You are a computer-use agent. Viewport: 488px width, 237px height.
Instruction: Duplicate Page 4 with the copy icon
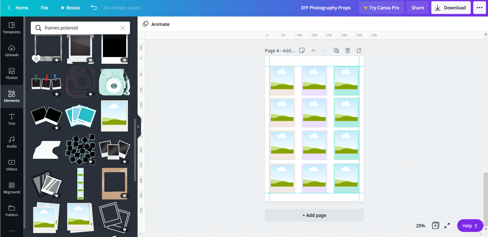(336, 50)
